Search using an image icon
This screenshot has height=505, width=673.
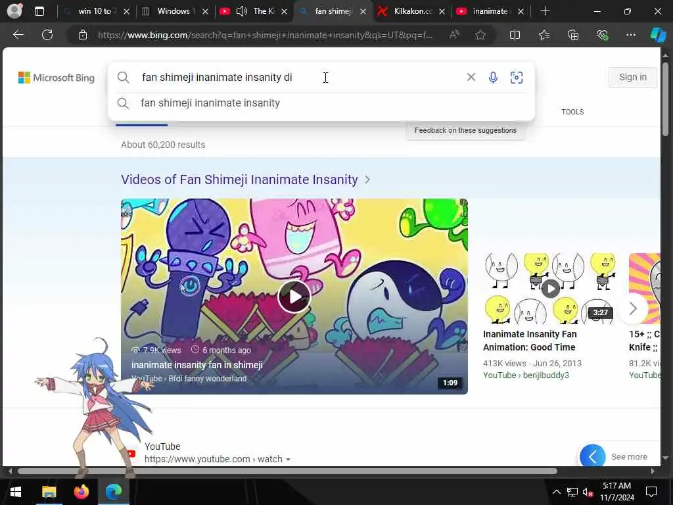click(517, 78)
